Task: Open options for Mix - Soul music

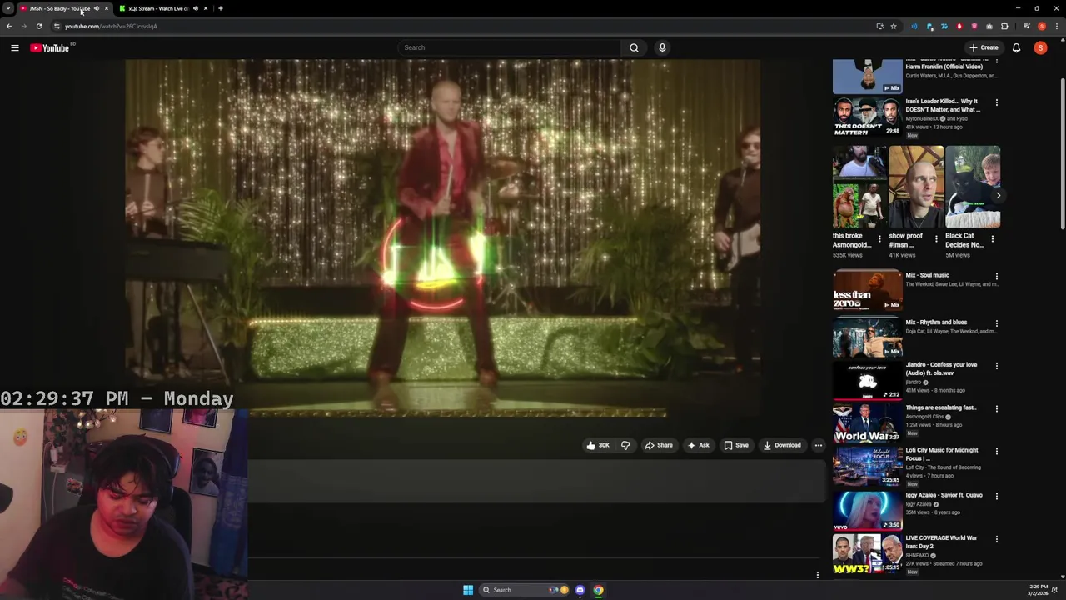Action: coord(996,276)
